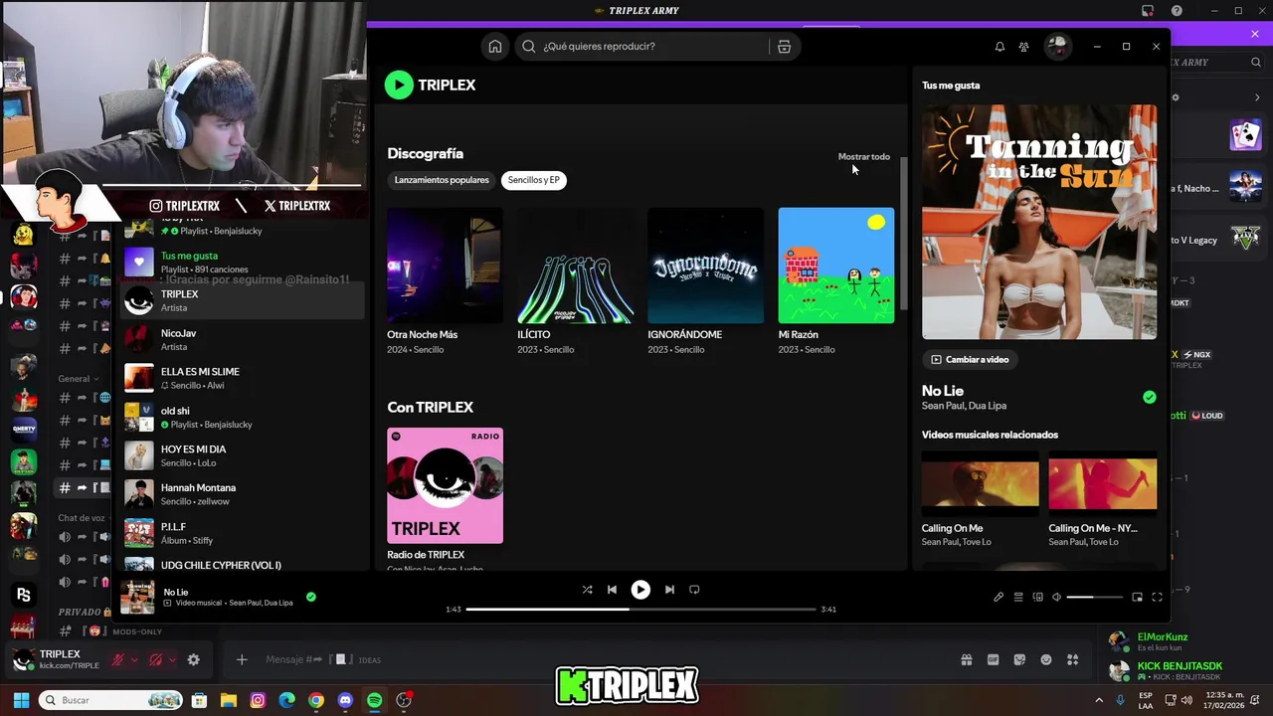Pause or play the current song in the player bar
The height and width of the screenshot is (716, 1273).
tap(640, 590)
